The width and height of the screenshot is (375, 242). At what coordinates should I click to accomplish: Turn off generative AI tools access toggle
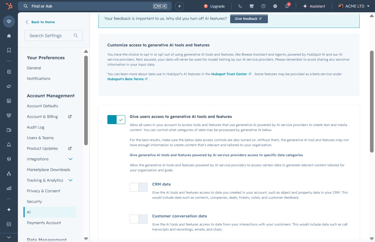pyautogui.click(x=116, y=120)
